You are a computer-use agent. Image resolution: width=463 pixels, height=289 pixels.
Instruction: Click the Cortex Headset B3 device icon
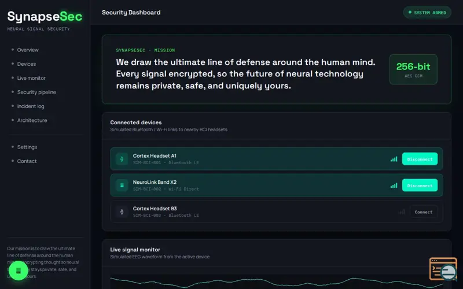122,212
